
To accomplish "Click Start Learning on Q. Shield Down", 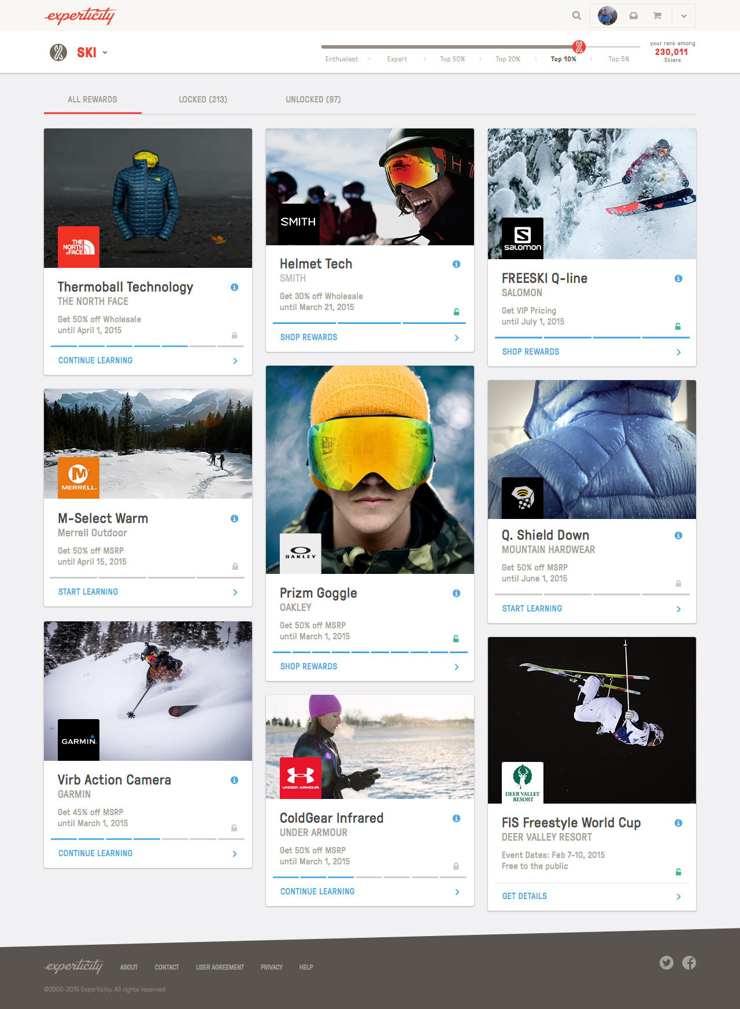I will click(x=532, y=609).
